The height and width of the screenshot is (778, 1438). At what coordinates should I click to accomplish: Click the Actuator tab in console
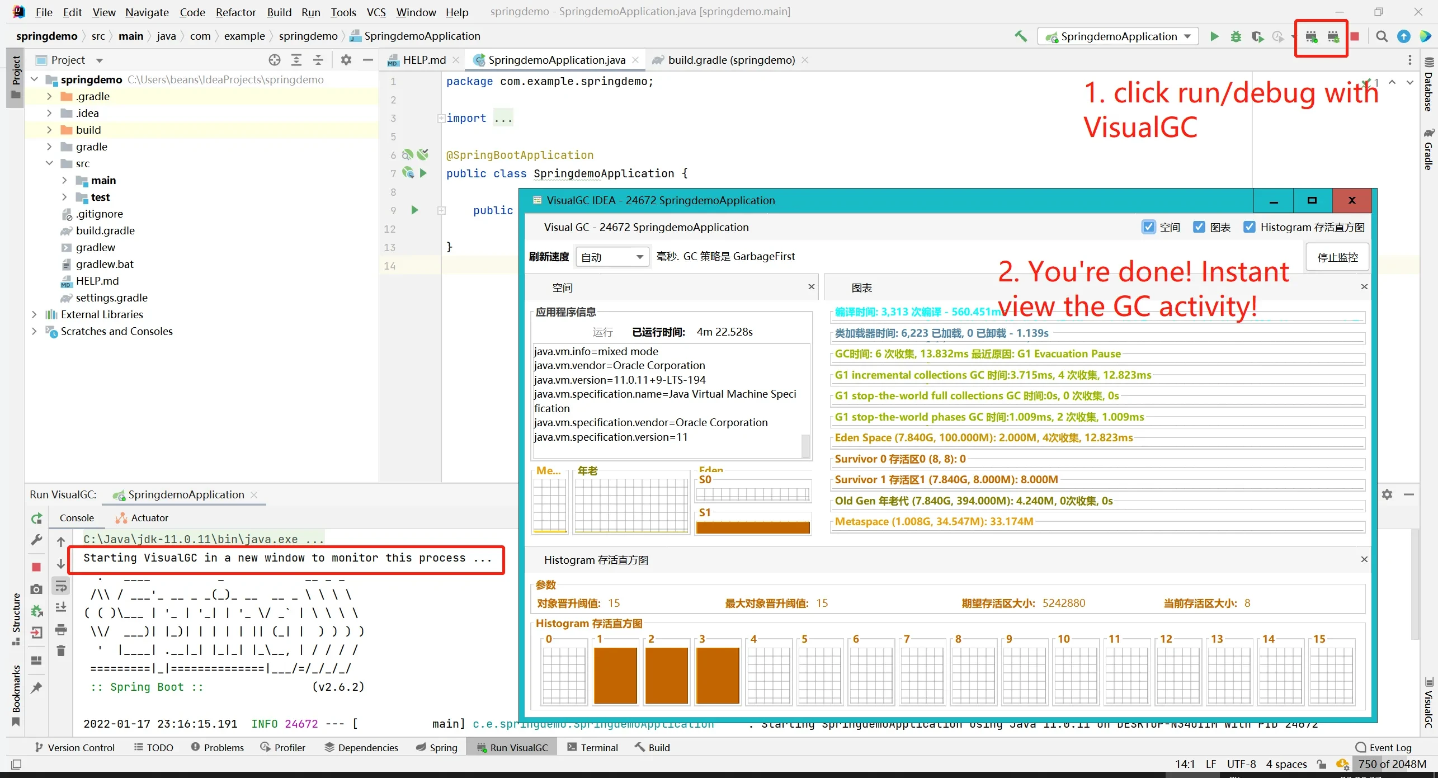pos(148,517)
